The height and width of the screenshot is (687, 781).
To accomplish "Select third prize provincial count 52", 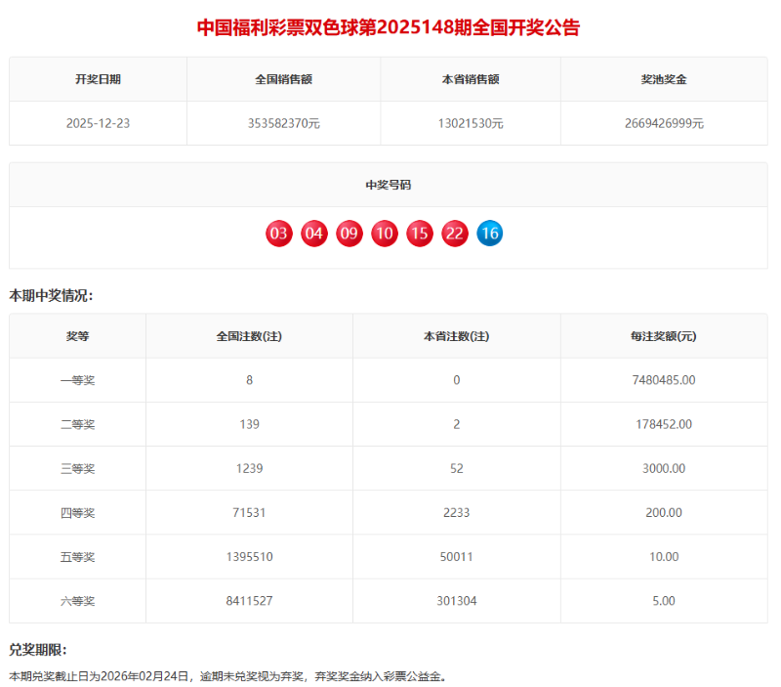I will [457, 469].
